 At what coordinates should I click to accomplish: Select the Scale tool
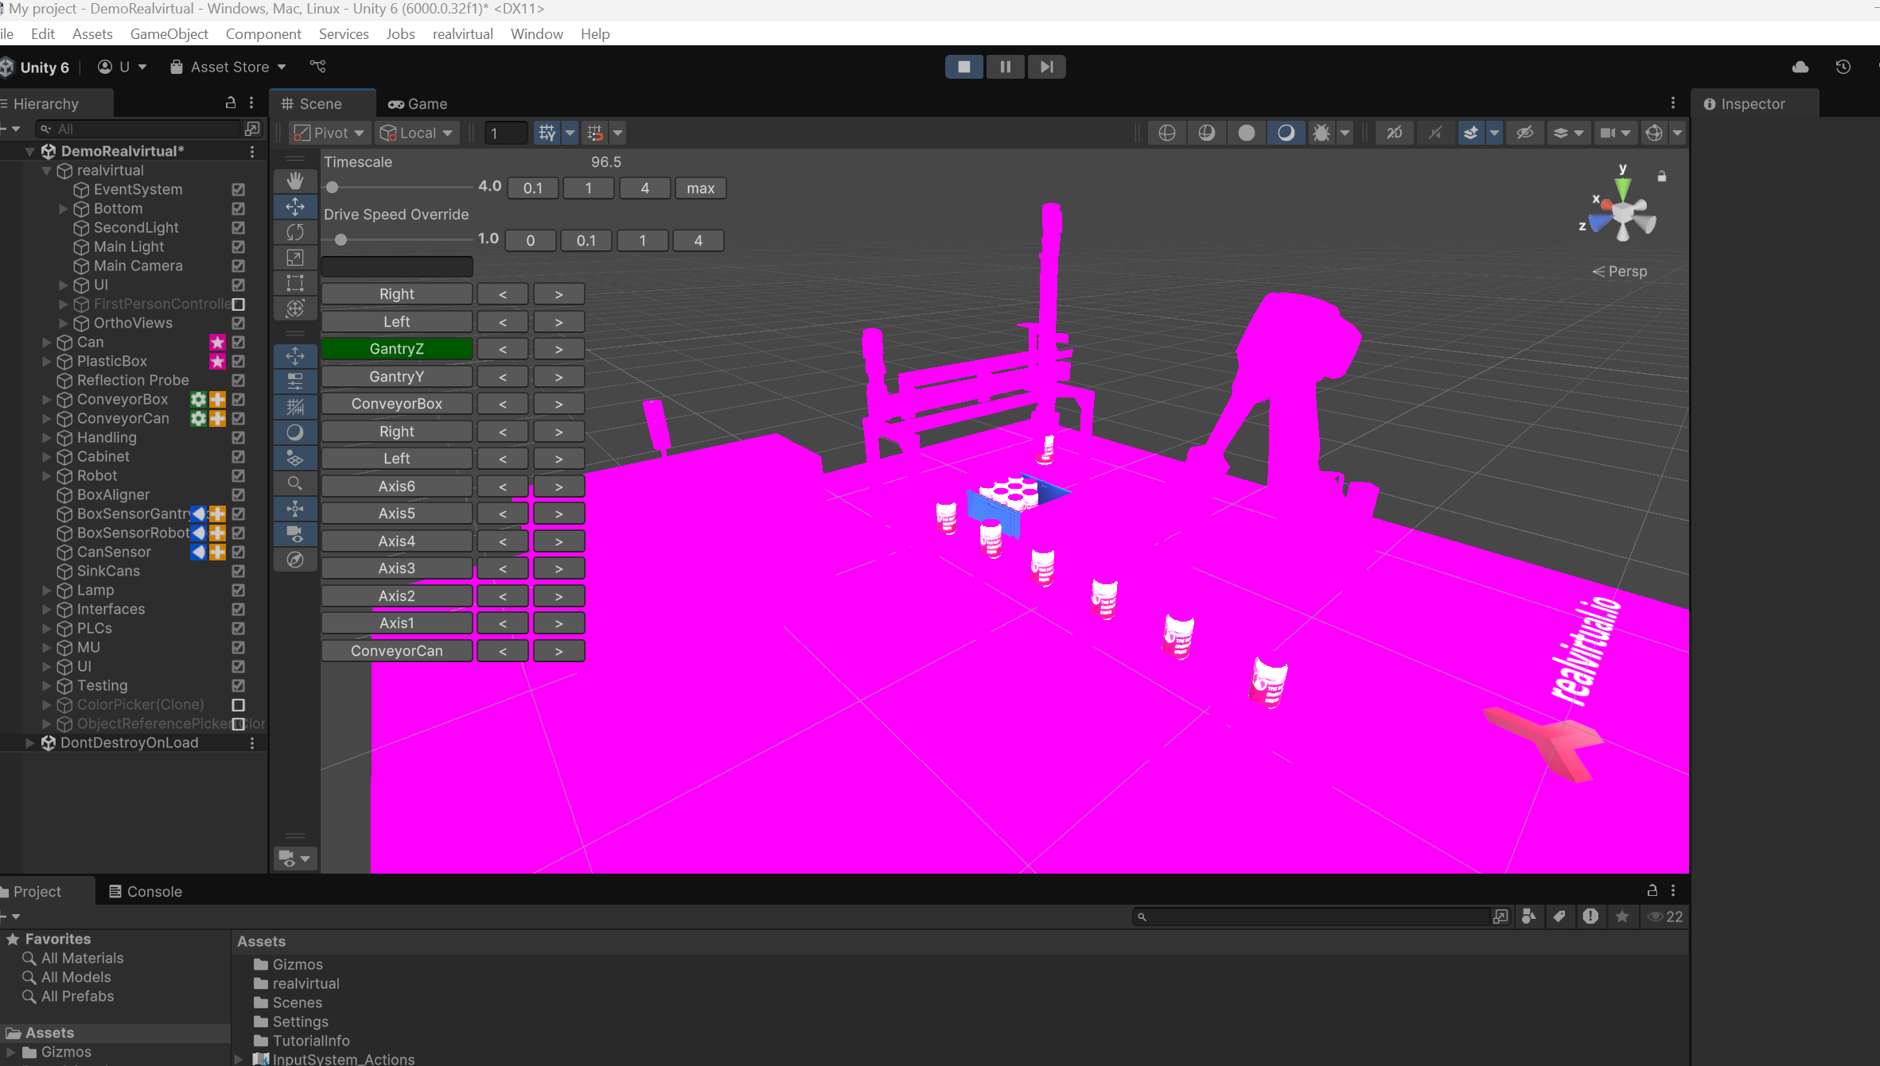(x=295, y=258)
